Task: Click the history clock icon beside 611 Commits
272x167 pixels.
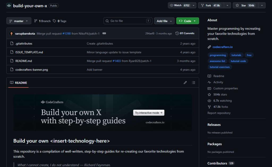Action: point(177,33)
